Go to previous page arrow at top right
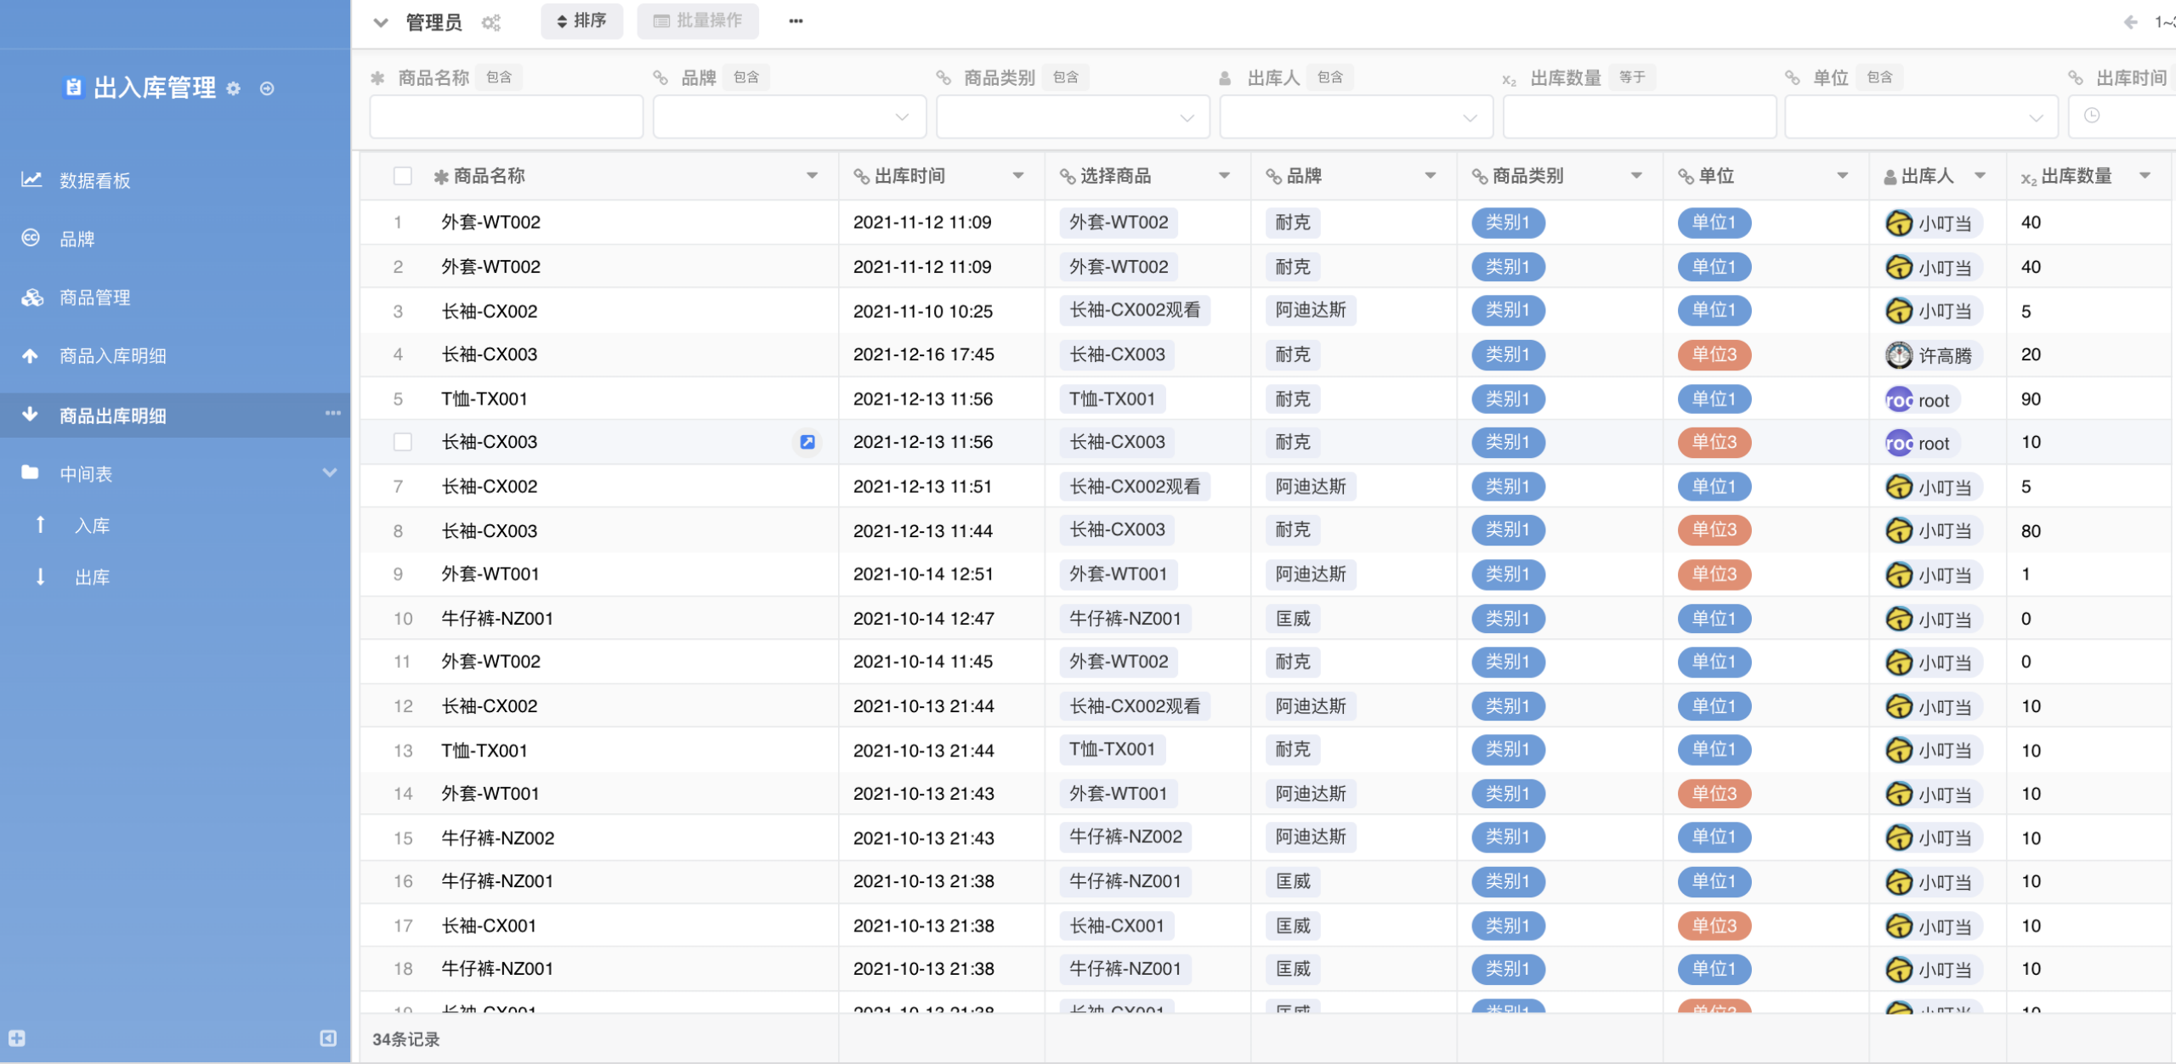This screenshot has width=2176, height=1064. [2131, 22]
